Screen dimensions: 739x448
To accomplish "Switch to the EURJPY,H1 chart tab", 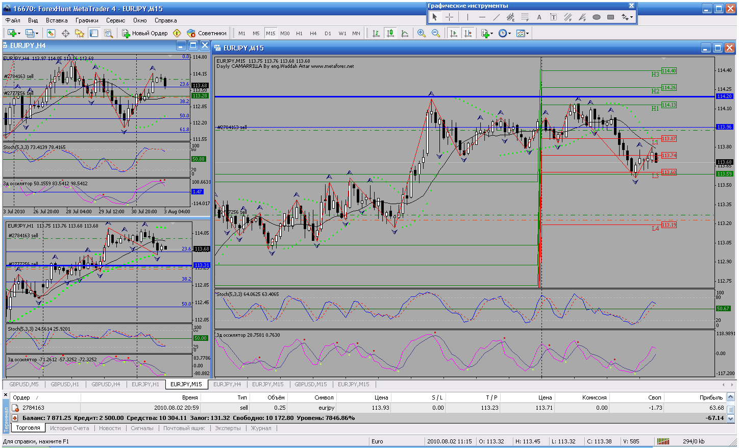I will pyautogui.click(x=145, y=384).
